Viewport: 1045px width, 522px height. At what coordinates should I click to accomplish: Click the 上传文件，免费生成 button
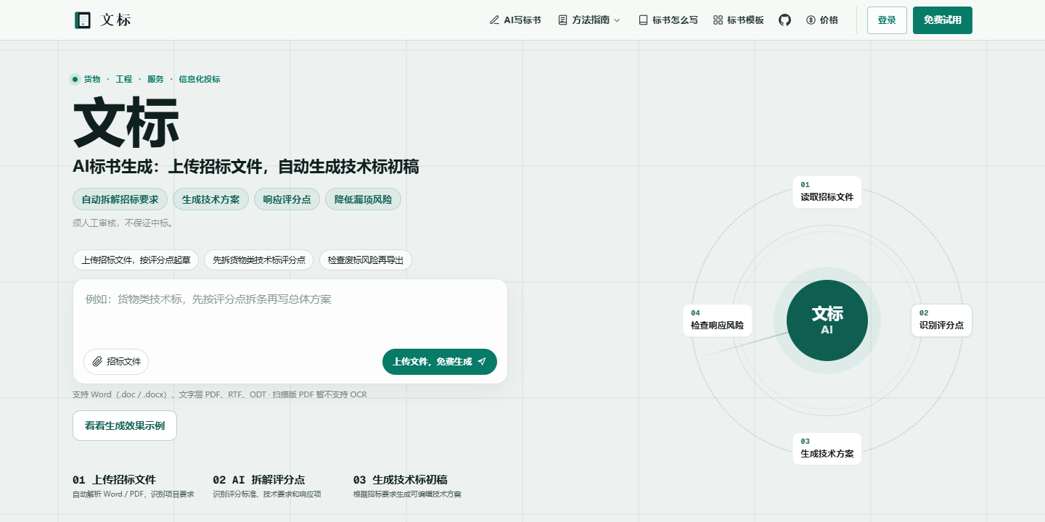[440, 362]
